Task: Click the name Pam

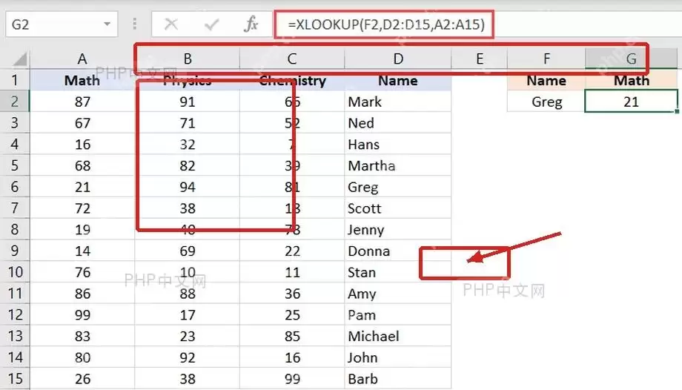Action: tap(362, 314)
